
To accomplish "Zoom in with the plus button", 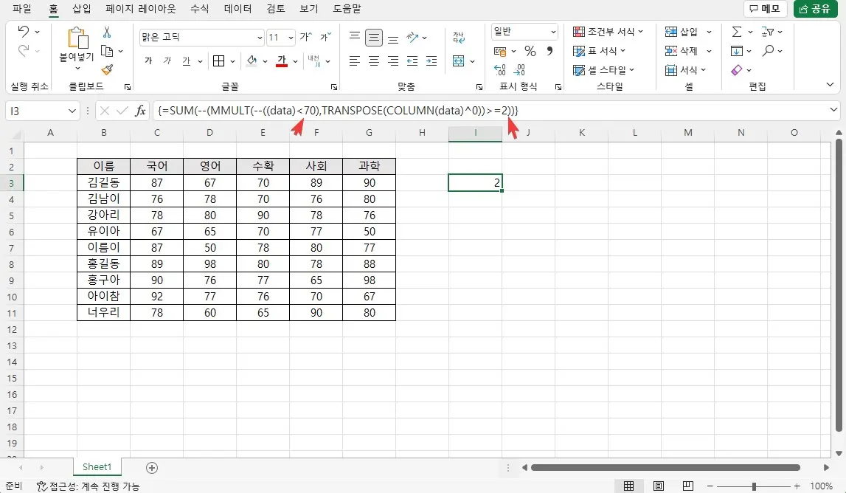I will [x=797, y=486].
